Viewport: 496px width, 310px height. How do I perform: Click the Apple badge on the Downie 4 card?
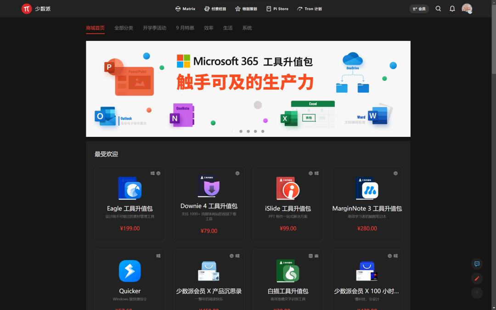(237, 173)
